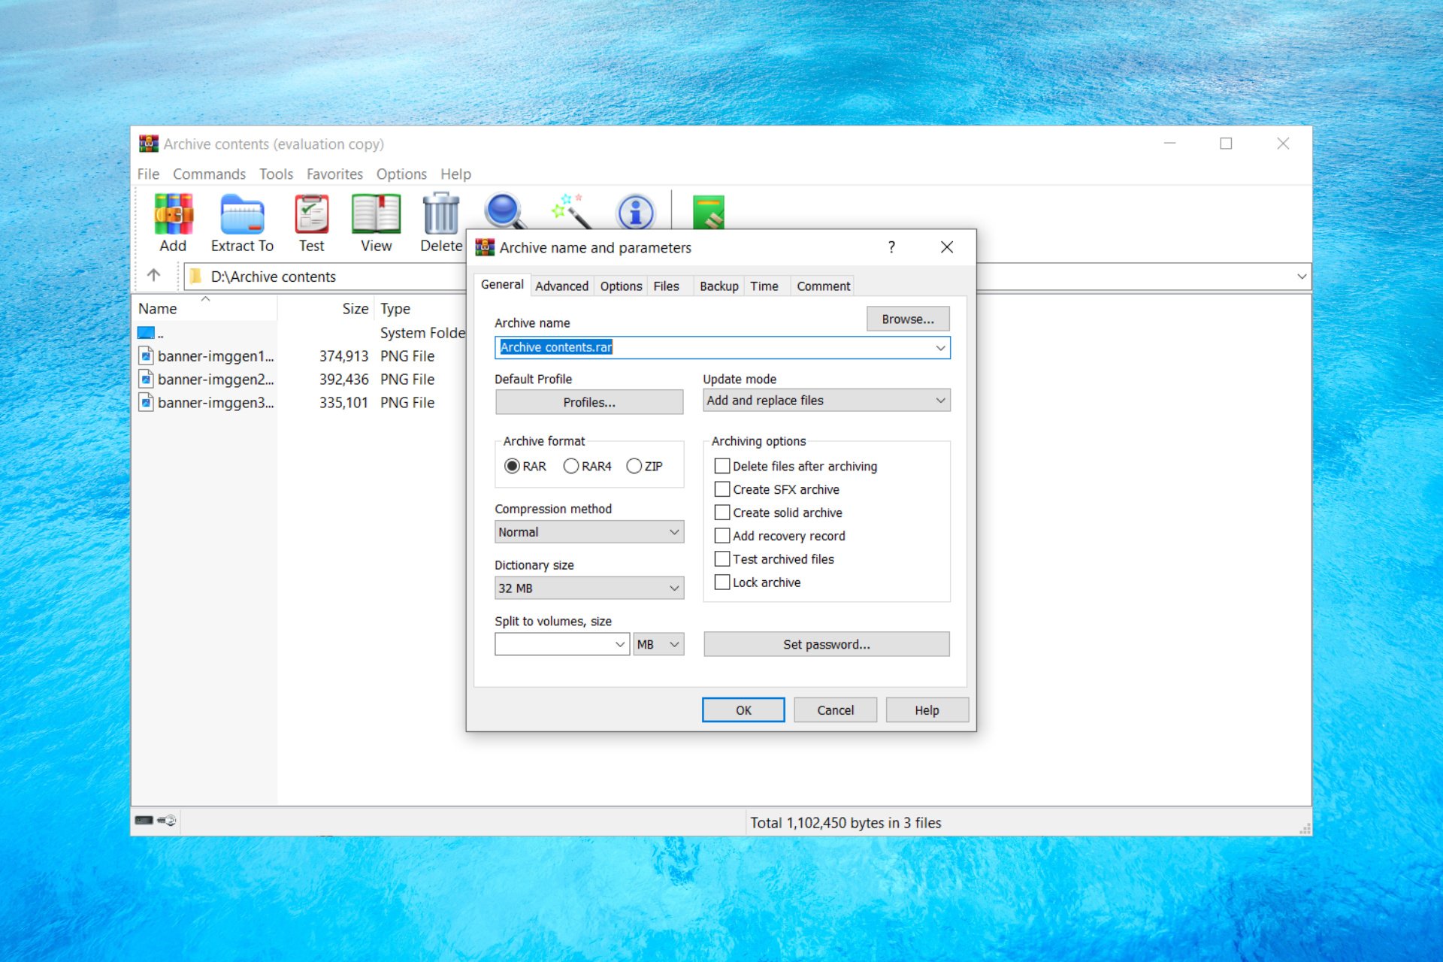Enable the Create SFX archive checkbox

click(x=722, y=489)
